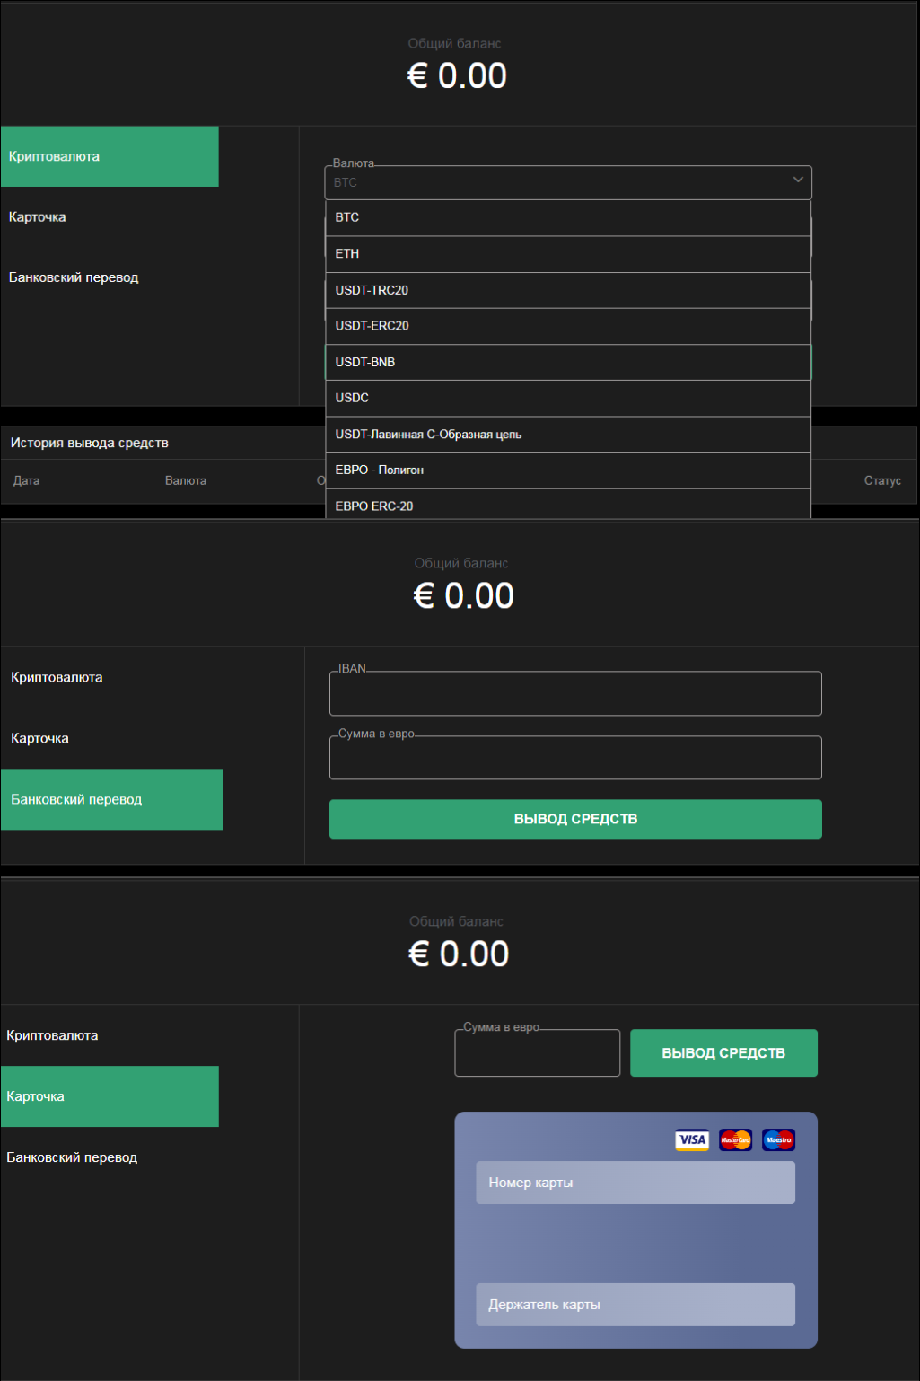920x1381 pixels.
Task: Select ЕВРО ERC-20 option
Action: [x=568, y=505]
